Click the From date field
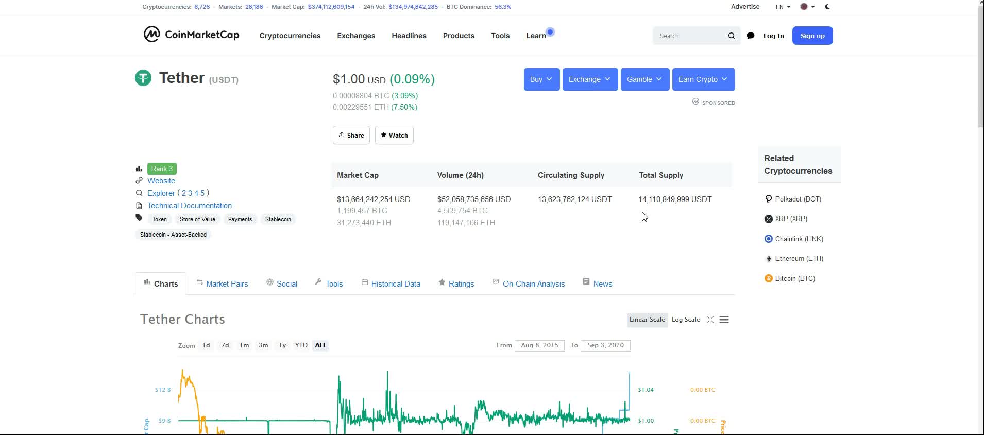984x435 pixels. 539,345
